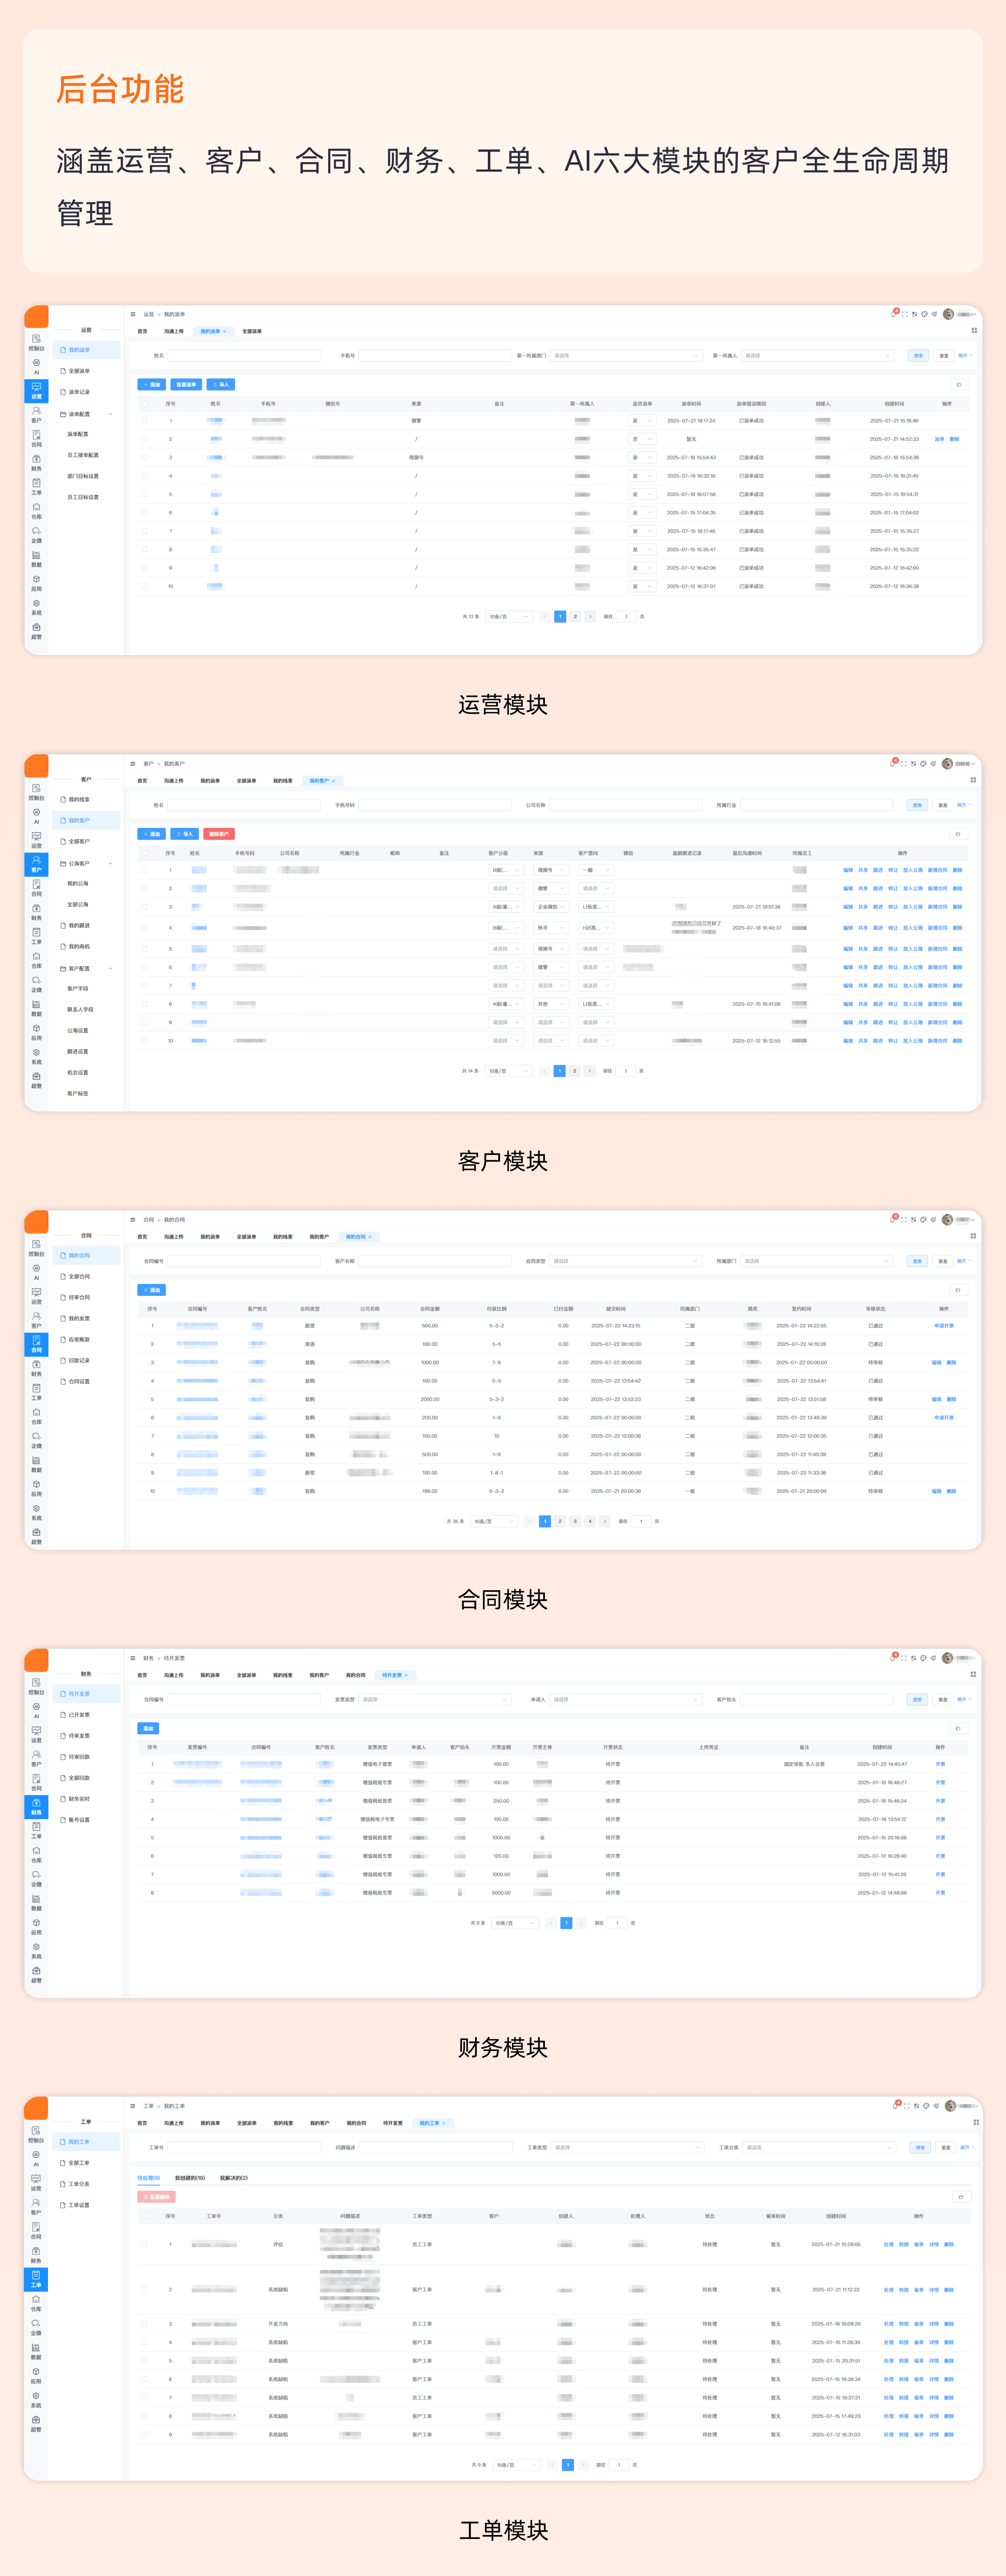
Task: Switch to 我创建的(16) tab in 工单 module
Action: [x=190, y=2178]
